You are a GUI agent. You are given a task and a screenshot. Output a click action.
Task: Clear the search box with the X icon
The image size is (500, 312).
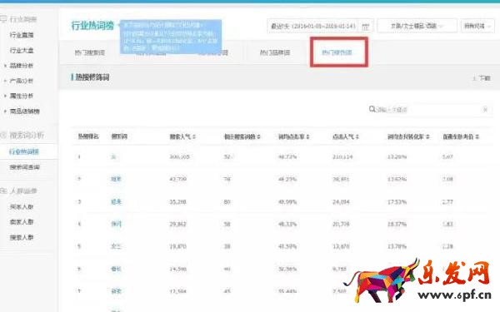[x=485, y=110]
